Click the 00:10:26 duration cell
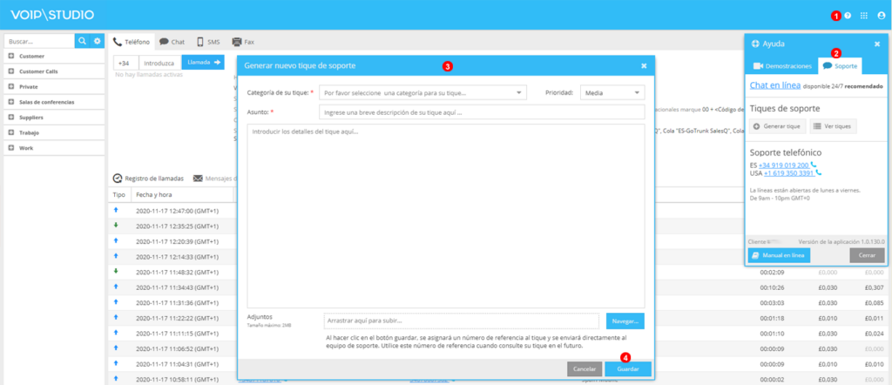Viewport: 892px width, 385px height. pos(771,287)
